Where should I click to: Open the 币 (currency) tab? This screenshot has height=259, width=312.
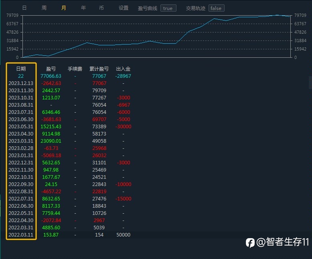(101, 8)
